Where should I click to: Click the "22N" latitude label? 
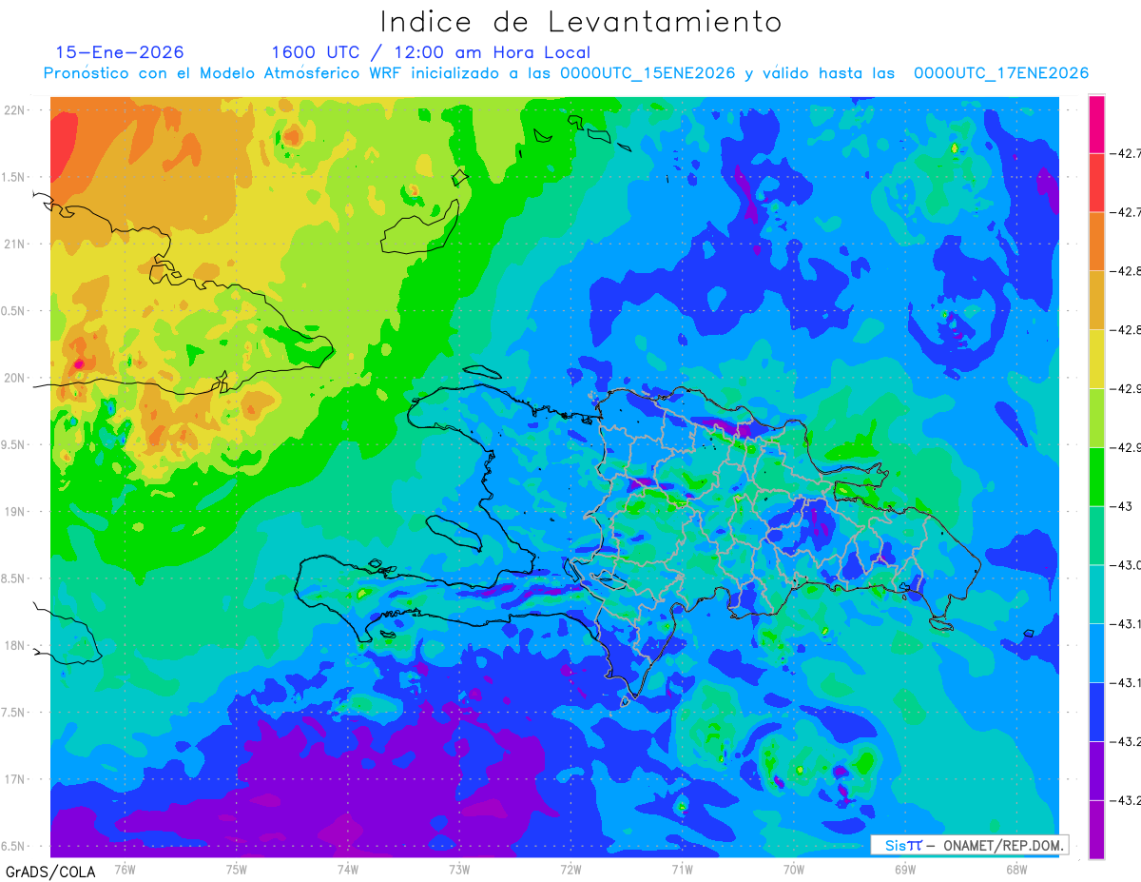click(x=16, y=109)
